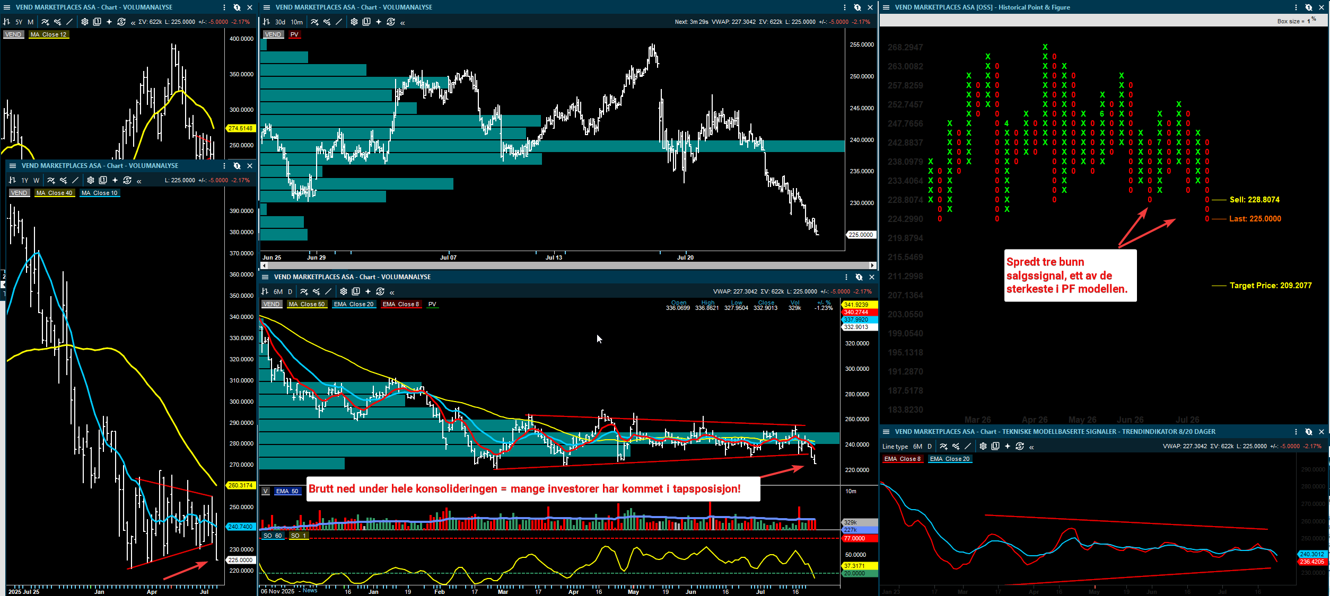1330x596 pixels.
Task: Select trendline drawing tool in the 5Y chart
Action: point(69,22)
